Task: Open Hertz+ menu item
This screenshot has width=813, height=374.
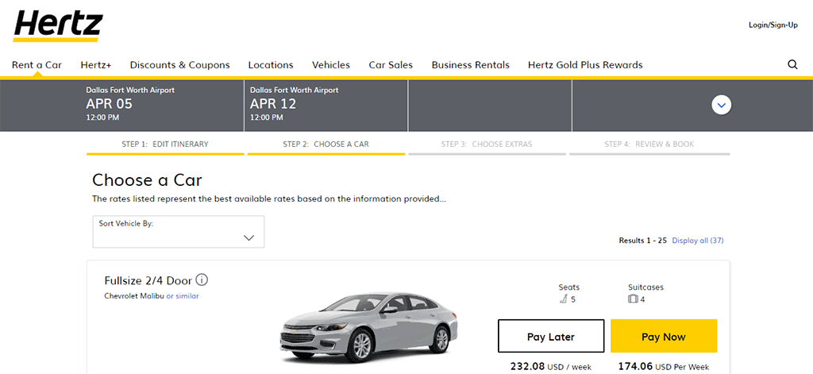Action: click(96, 65)
